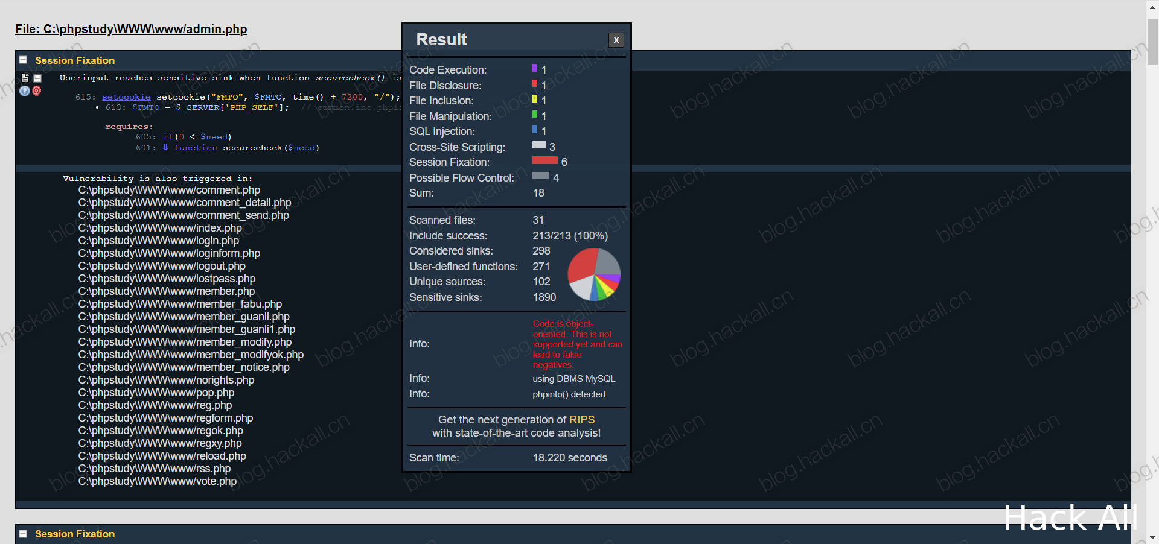Select the index.php path
The image size is (1159, 544).
coord(160,228)
